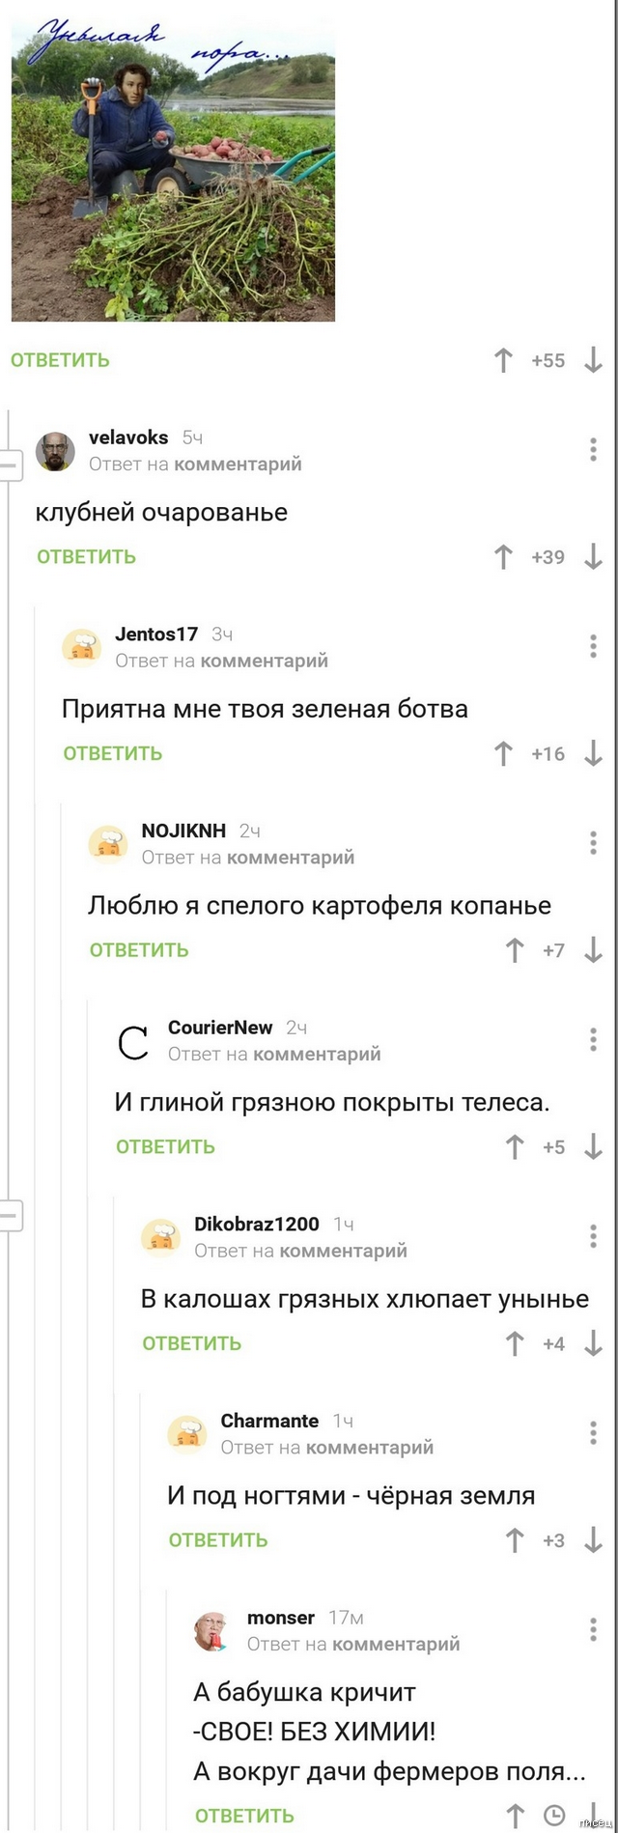Open three-dot menu on NOJIKNH comment
The width and height of the screenshot is (618, 1833).
[593, 842]
